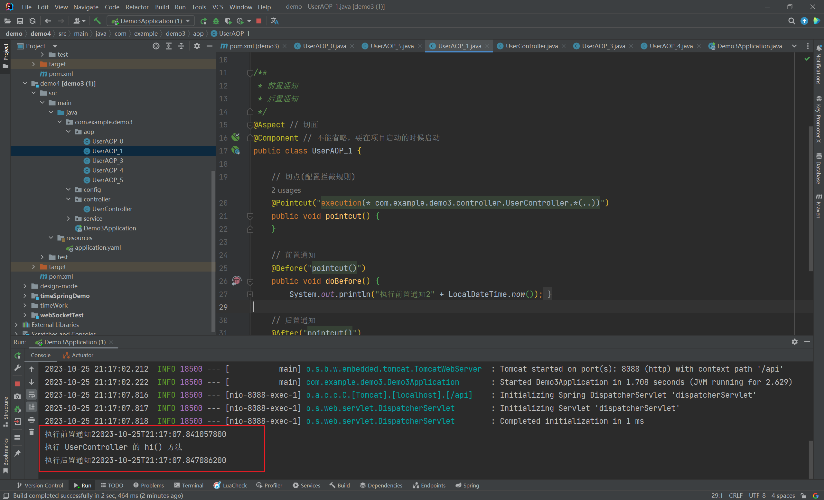824x500 pixels.
Task: Open Search Everywhere magnifier icon
Action: click(791, 21)
